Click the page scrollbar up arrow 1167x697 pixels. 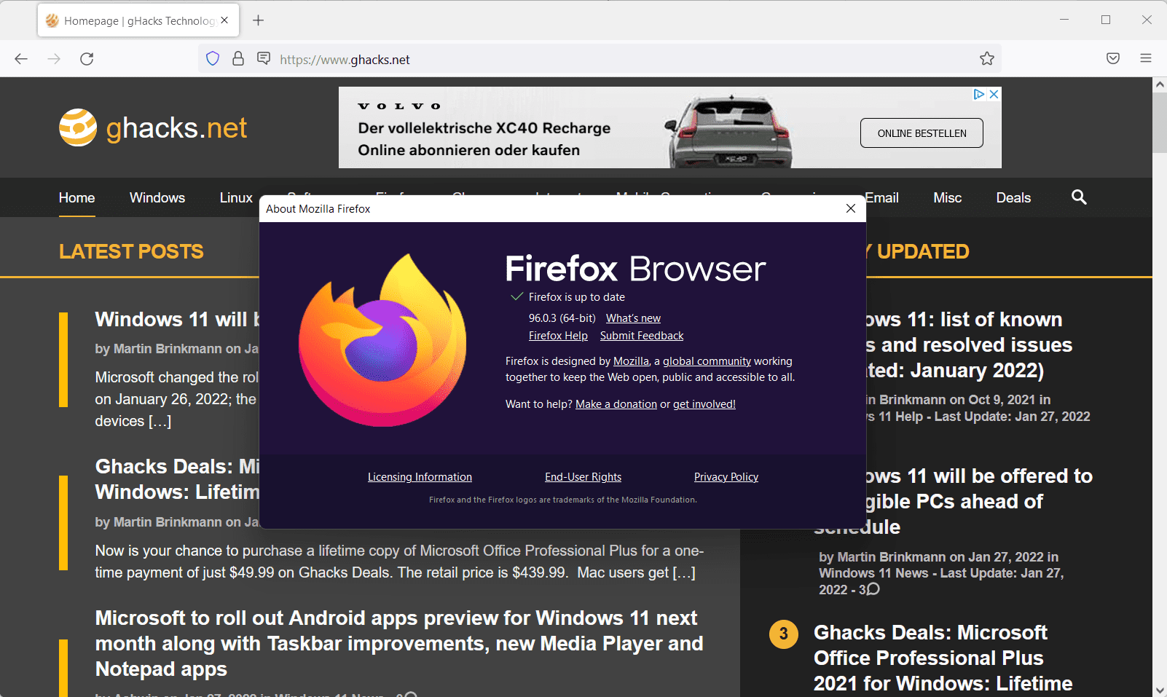pos(1160,84)
